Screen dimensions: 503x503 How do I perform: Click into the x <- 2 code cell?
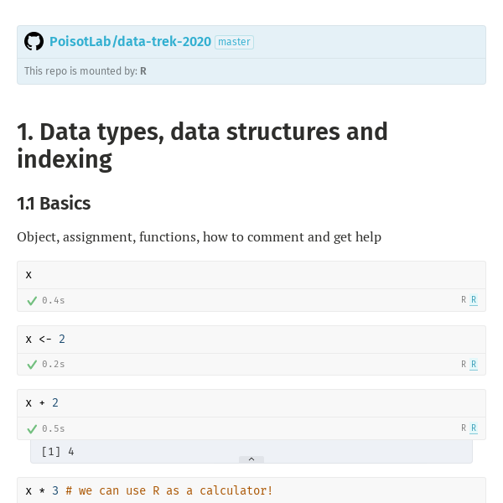pos(251,340)
